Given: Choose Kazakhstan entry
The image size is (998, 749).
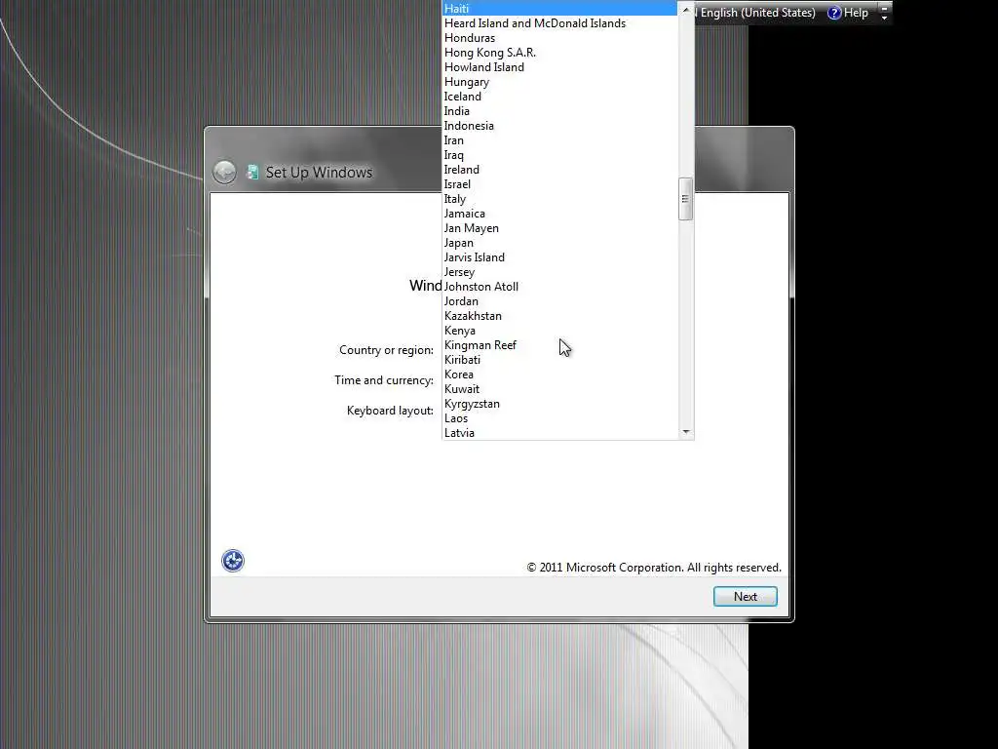Looking at the screenshot, I should click(559, 316).
